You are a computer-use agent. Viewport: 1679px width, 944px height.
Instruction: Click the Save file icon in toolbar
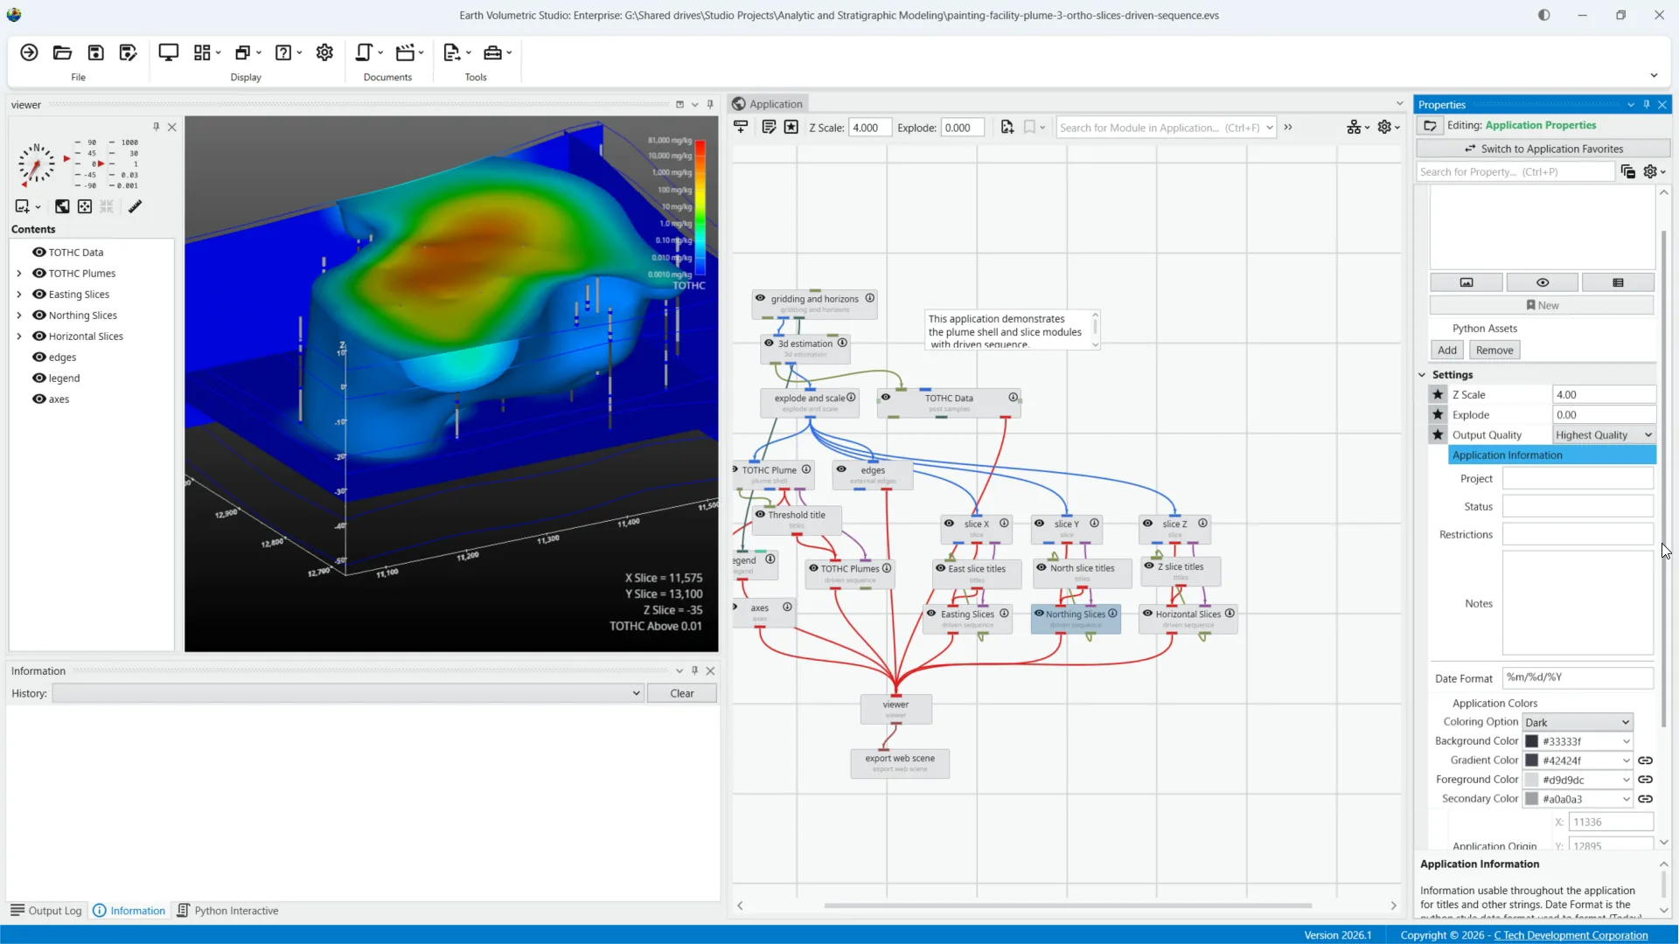click(x=95, y=52)
